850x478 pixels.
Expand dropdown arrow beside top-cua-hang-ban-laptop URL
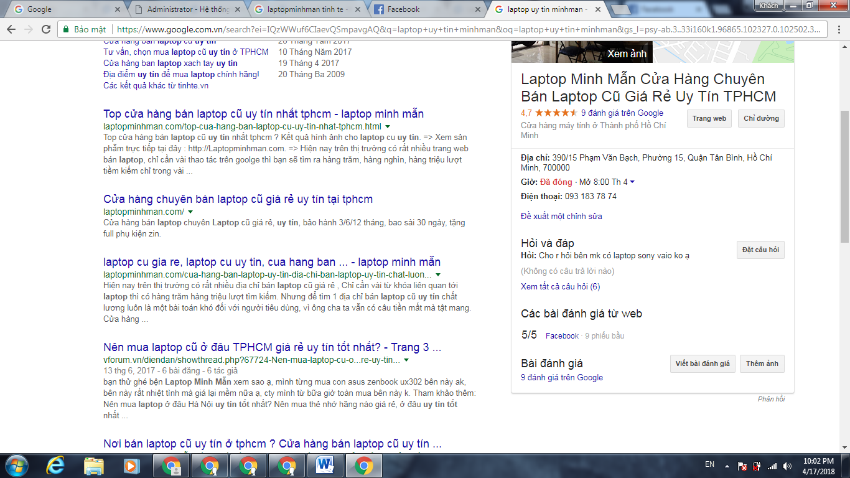pos(388,126)
